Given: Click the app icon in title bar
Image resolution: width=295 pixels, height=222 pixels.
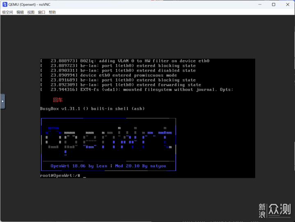Looking at the screenshot, I should (4, 4).
